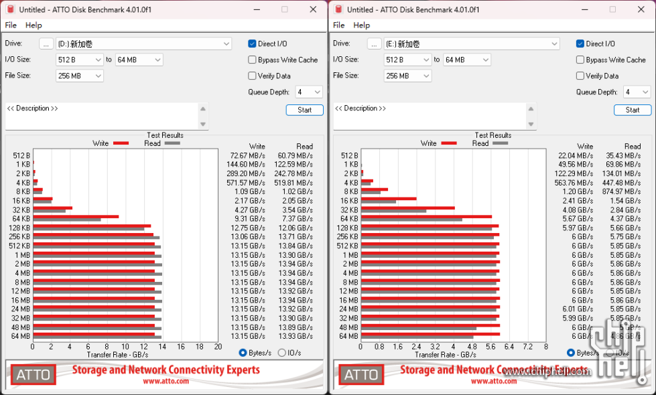The height and width of the screenshot is (395, 656).
Task: Open 512 B I/O size dropdown, left window
Action: [x=80, y=60]
